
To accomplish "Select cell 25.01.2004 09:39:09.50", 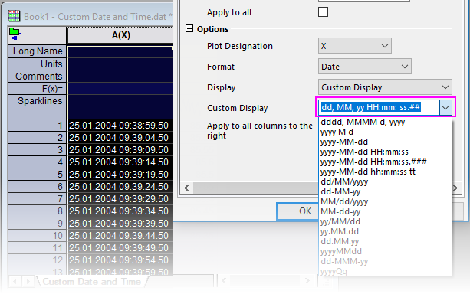I will coord(120,150).
